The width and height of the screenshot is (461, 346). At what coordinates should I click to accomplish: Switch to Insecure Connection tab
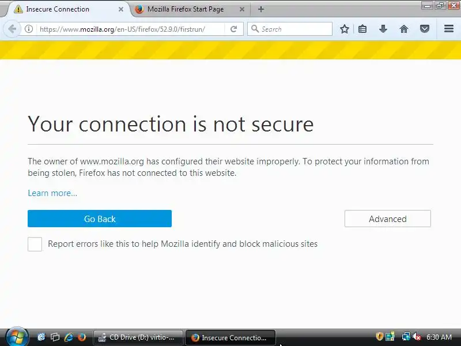pos(69,9)
